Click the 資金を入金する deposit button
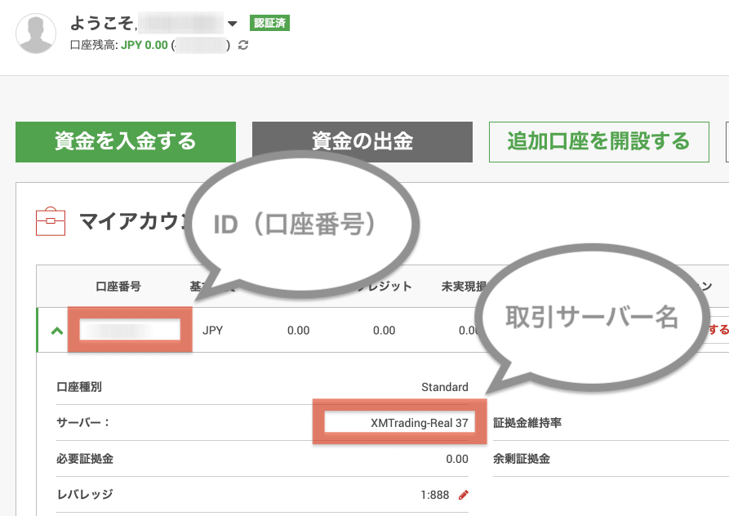729x516 pixels. pyautogui.click(x=126, y=142)
